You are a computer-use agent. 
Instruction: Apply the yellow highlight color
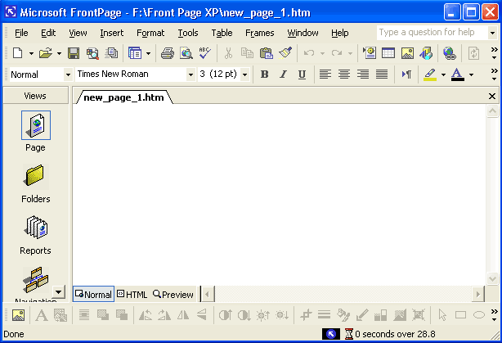tap(430, 74)
